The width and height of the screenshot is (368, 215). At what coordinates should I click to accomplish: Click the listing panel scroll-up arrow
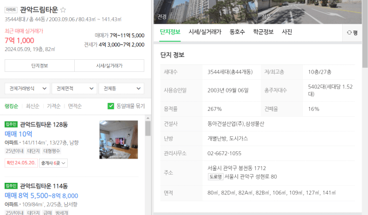click(x=148, y=118)
